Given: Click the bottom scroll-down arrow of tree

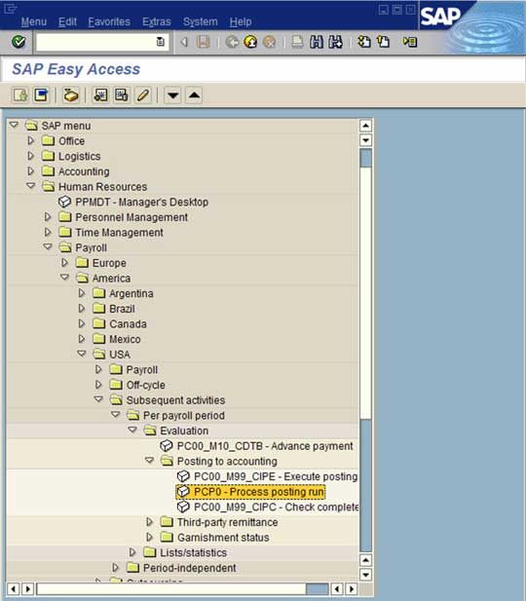Looking at the screenshot, I should [365, 575].
